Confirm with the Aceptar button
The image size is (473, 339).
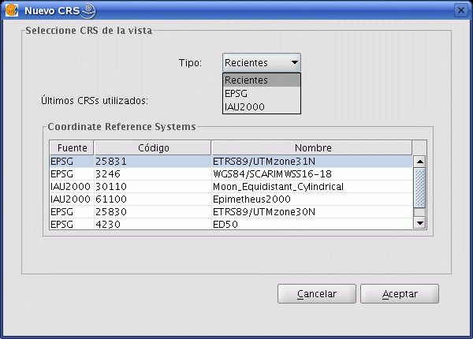(x=400, y=293)
